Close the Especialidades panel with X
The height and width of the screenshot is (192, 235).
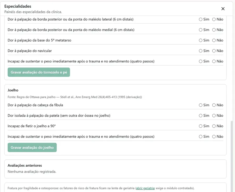223,9
